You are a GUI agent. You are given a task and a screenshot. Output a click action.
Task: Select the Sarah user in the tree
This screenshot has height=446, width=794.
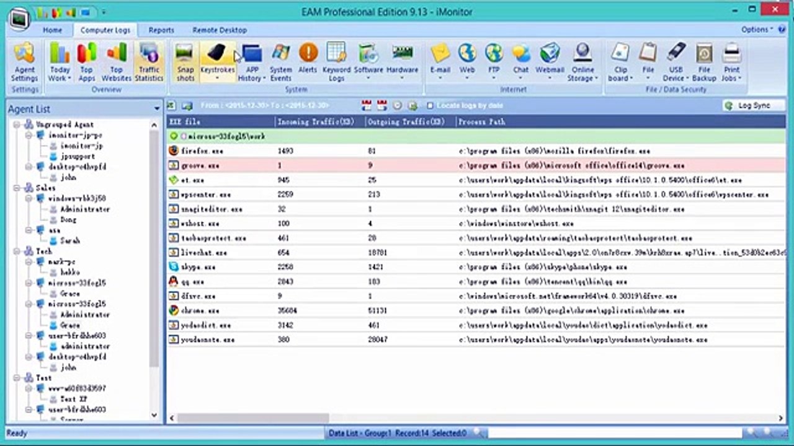coord(70,241)
